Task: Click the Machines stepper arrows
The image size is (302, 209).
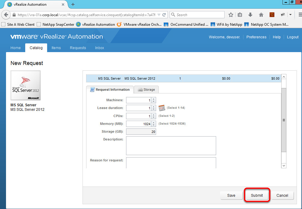Action: pyautogui.click(x=153, y=100)
